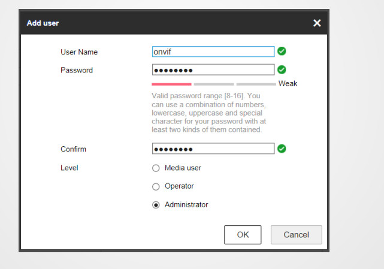This screenshot has height=269, width=384.
Task: Click the Level label text
Action: click(69, 168)
